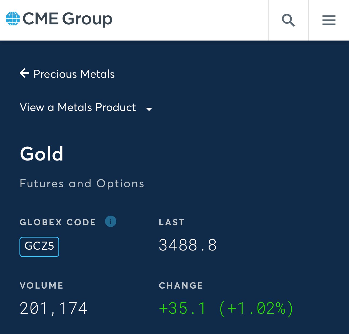Screen dimensions: 349x334
Task: Show the Globex Code info tooltip
Action: point(111,221)
